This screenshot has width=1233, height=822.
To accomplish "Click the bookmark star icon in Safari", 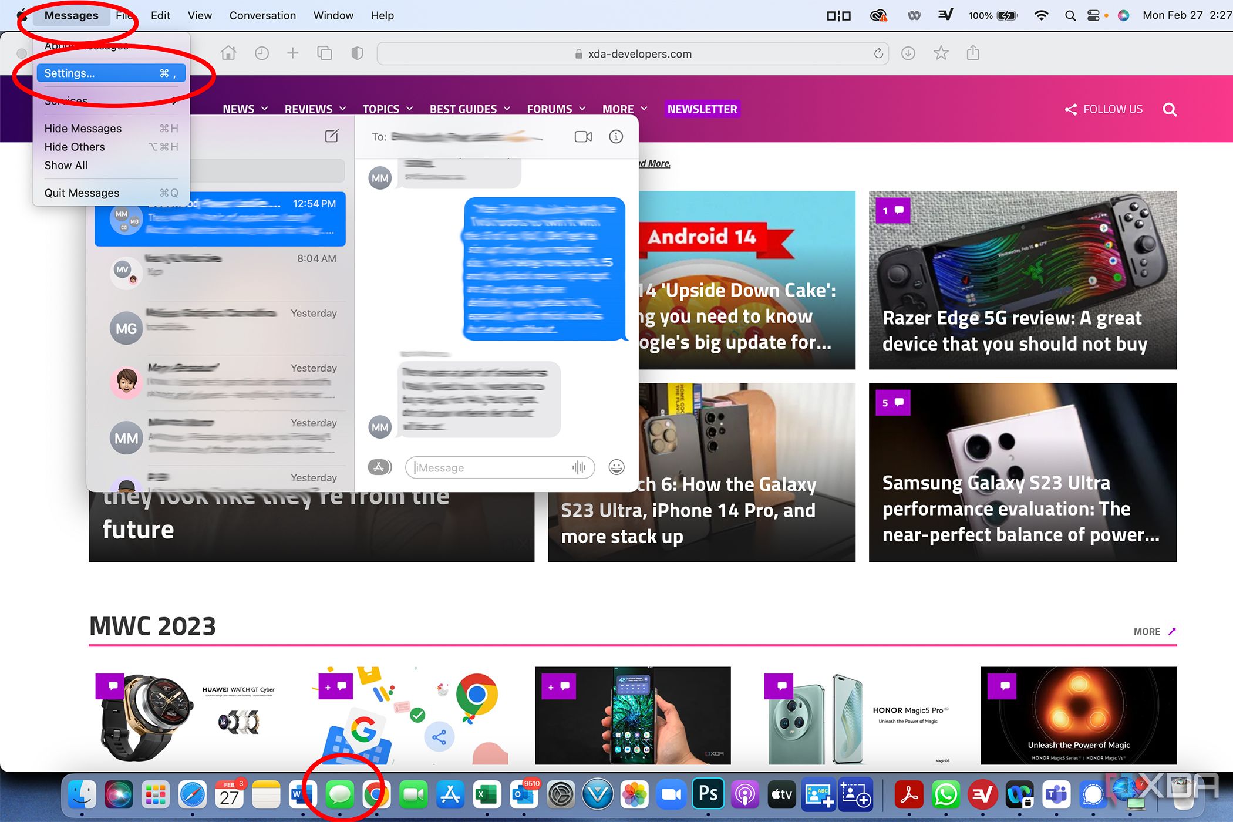I will coord(941,53).
